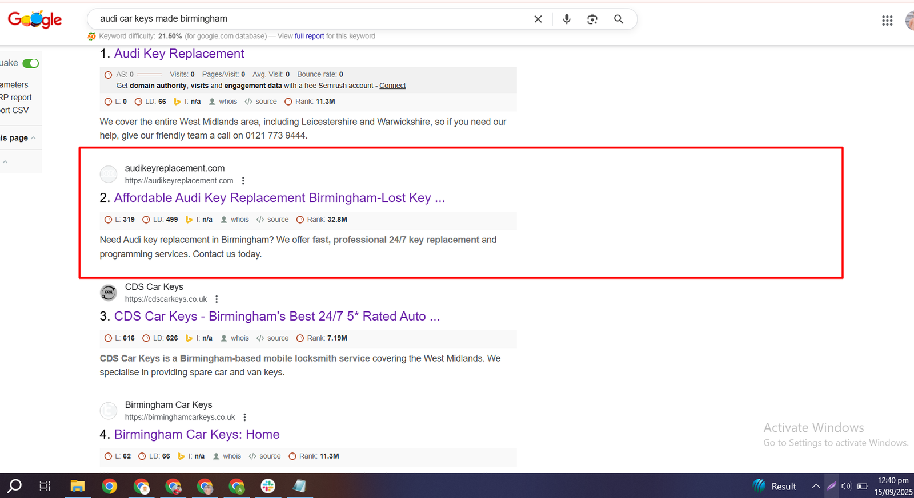Screen dimensions: 914x498
Task: Click the magnifier search button
Action: [618, 19]
